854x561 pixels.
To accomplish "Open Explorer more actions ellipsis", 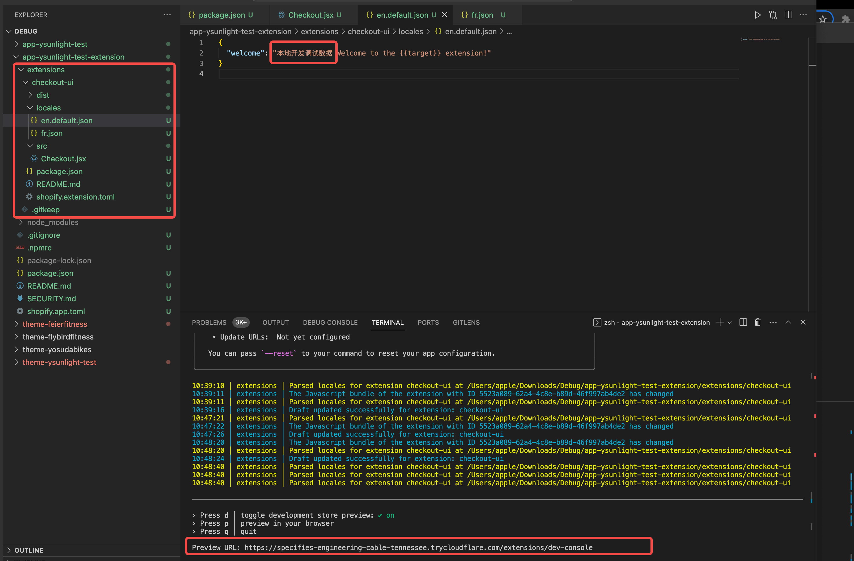I will (167, 15).
